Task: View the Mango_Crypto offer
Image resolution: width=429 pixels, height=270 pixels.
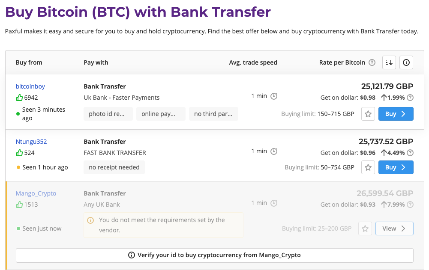Action: click(x=394, y=228)
